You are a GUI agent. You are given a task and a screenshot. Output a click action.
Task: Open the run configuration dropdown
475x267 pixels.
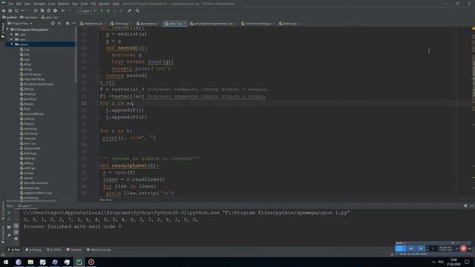pyautogui.click(x=87, y=10)
